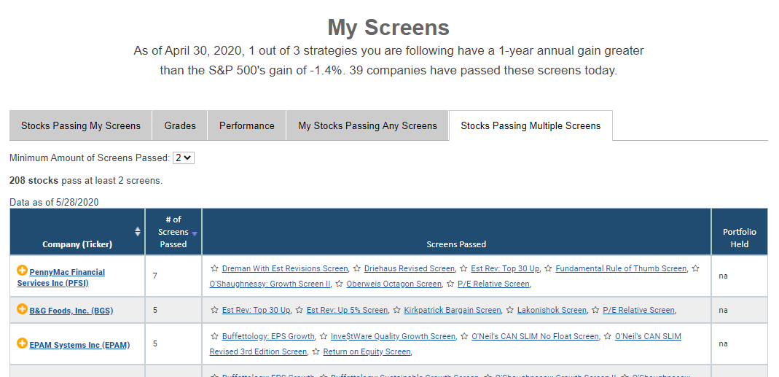Star Est Rev: Top 30 Up in B&G row
The width and height of the screenshot is (779, 377).
point(214,310)
